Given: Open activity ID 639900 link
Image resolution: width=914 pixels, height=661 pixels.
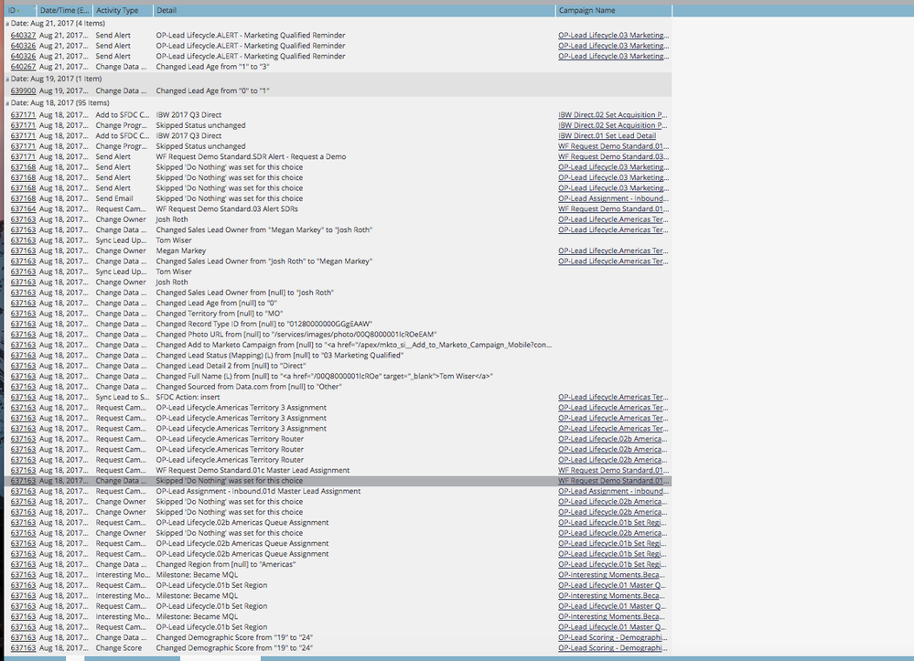Looking at the screenshot, I should tap(24, 91).
